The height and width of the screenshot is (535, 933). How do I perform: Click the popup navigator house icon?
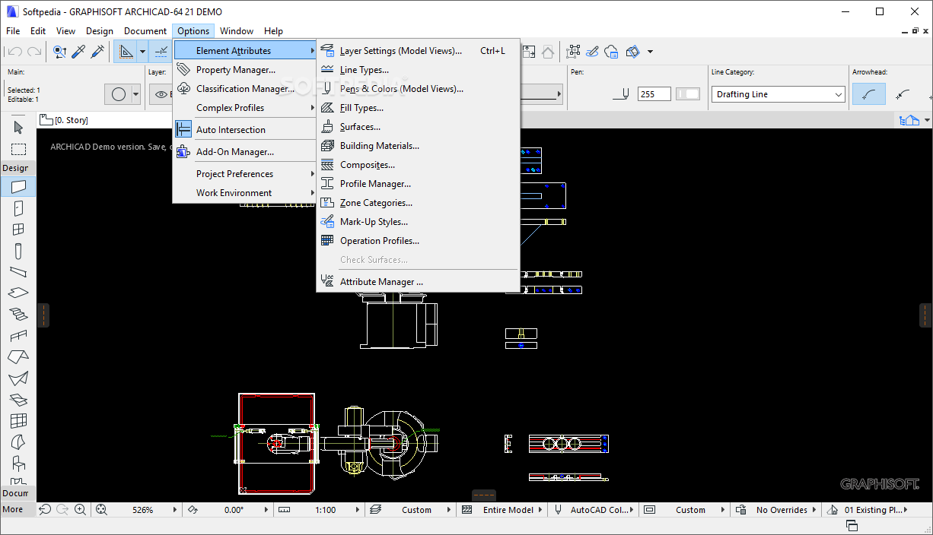pyautogui.click(x=909, y=120)
